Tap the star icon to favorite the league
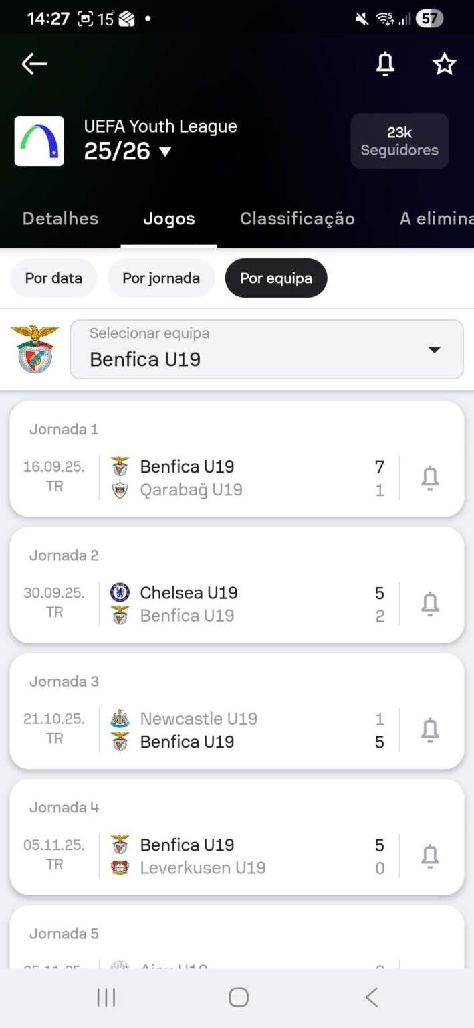 coord(444,64)
